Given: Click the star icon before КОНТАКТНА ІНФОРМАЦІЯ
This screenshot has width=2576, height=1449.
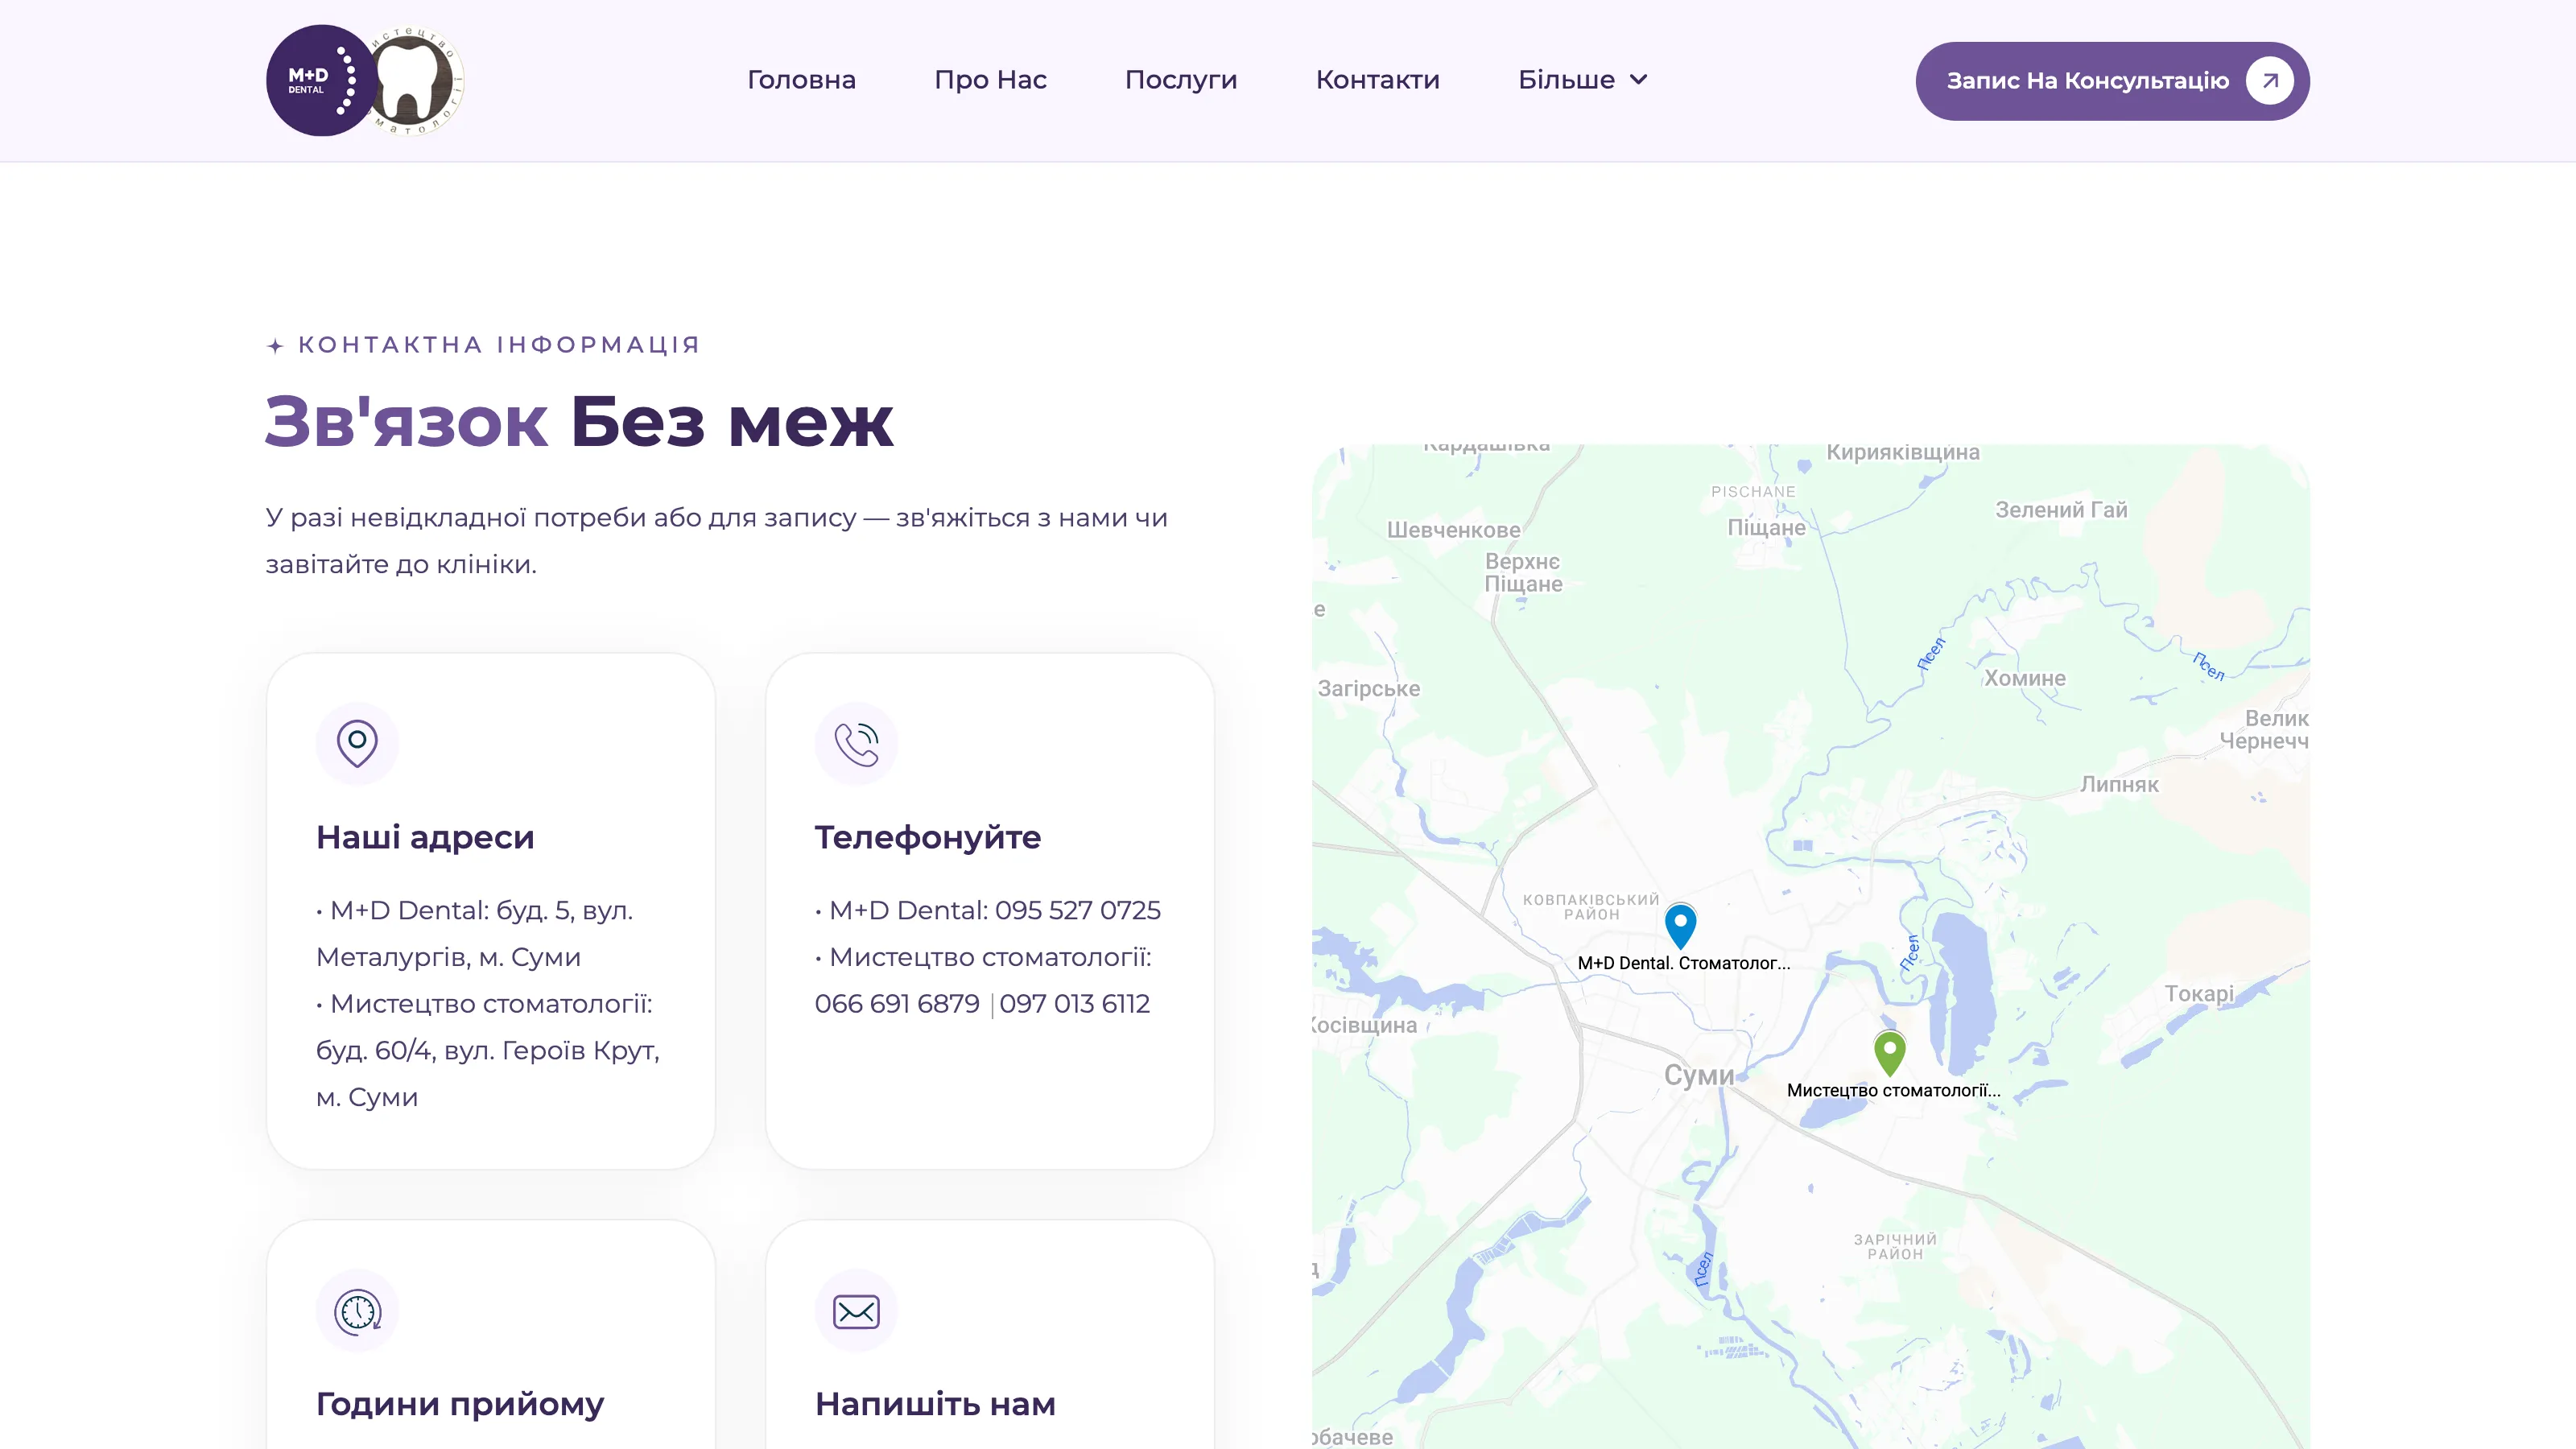Looking at the screenshot, I should coord(275,346).
